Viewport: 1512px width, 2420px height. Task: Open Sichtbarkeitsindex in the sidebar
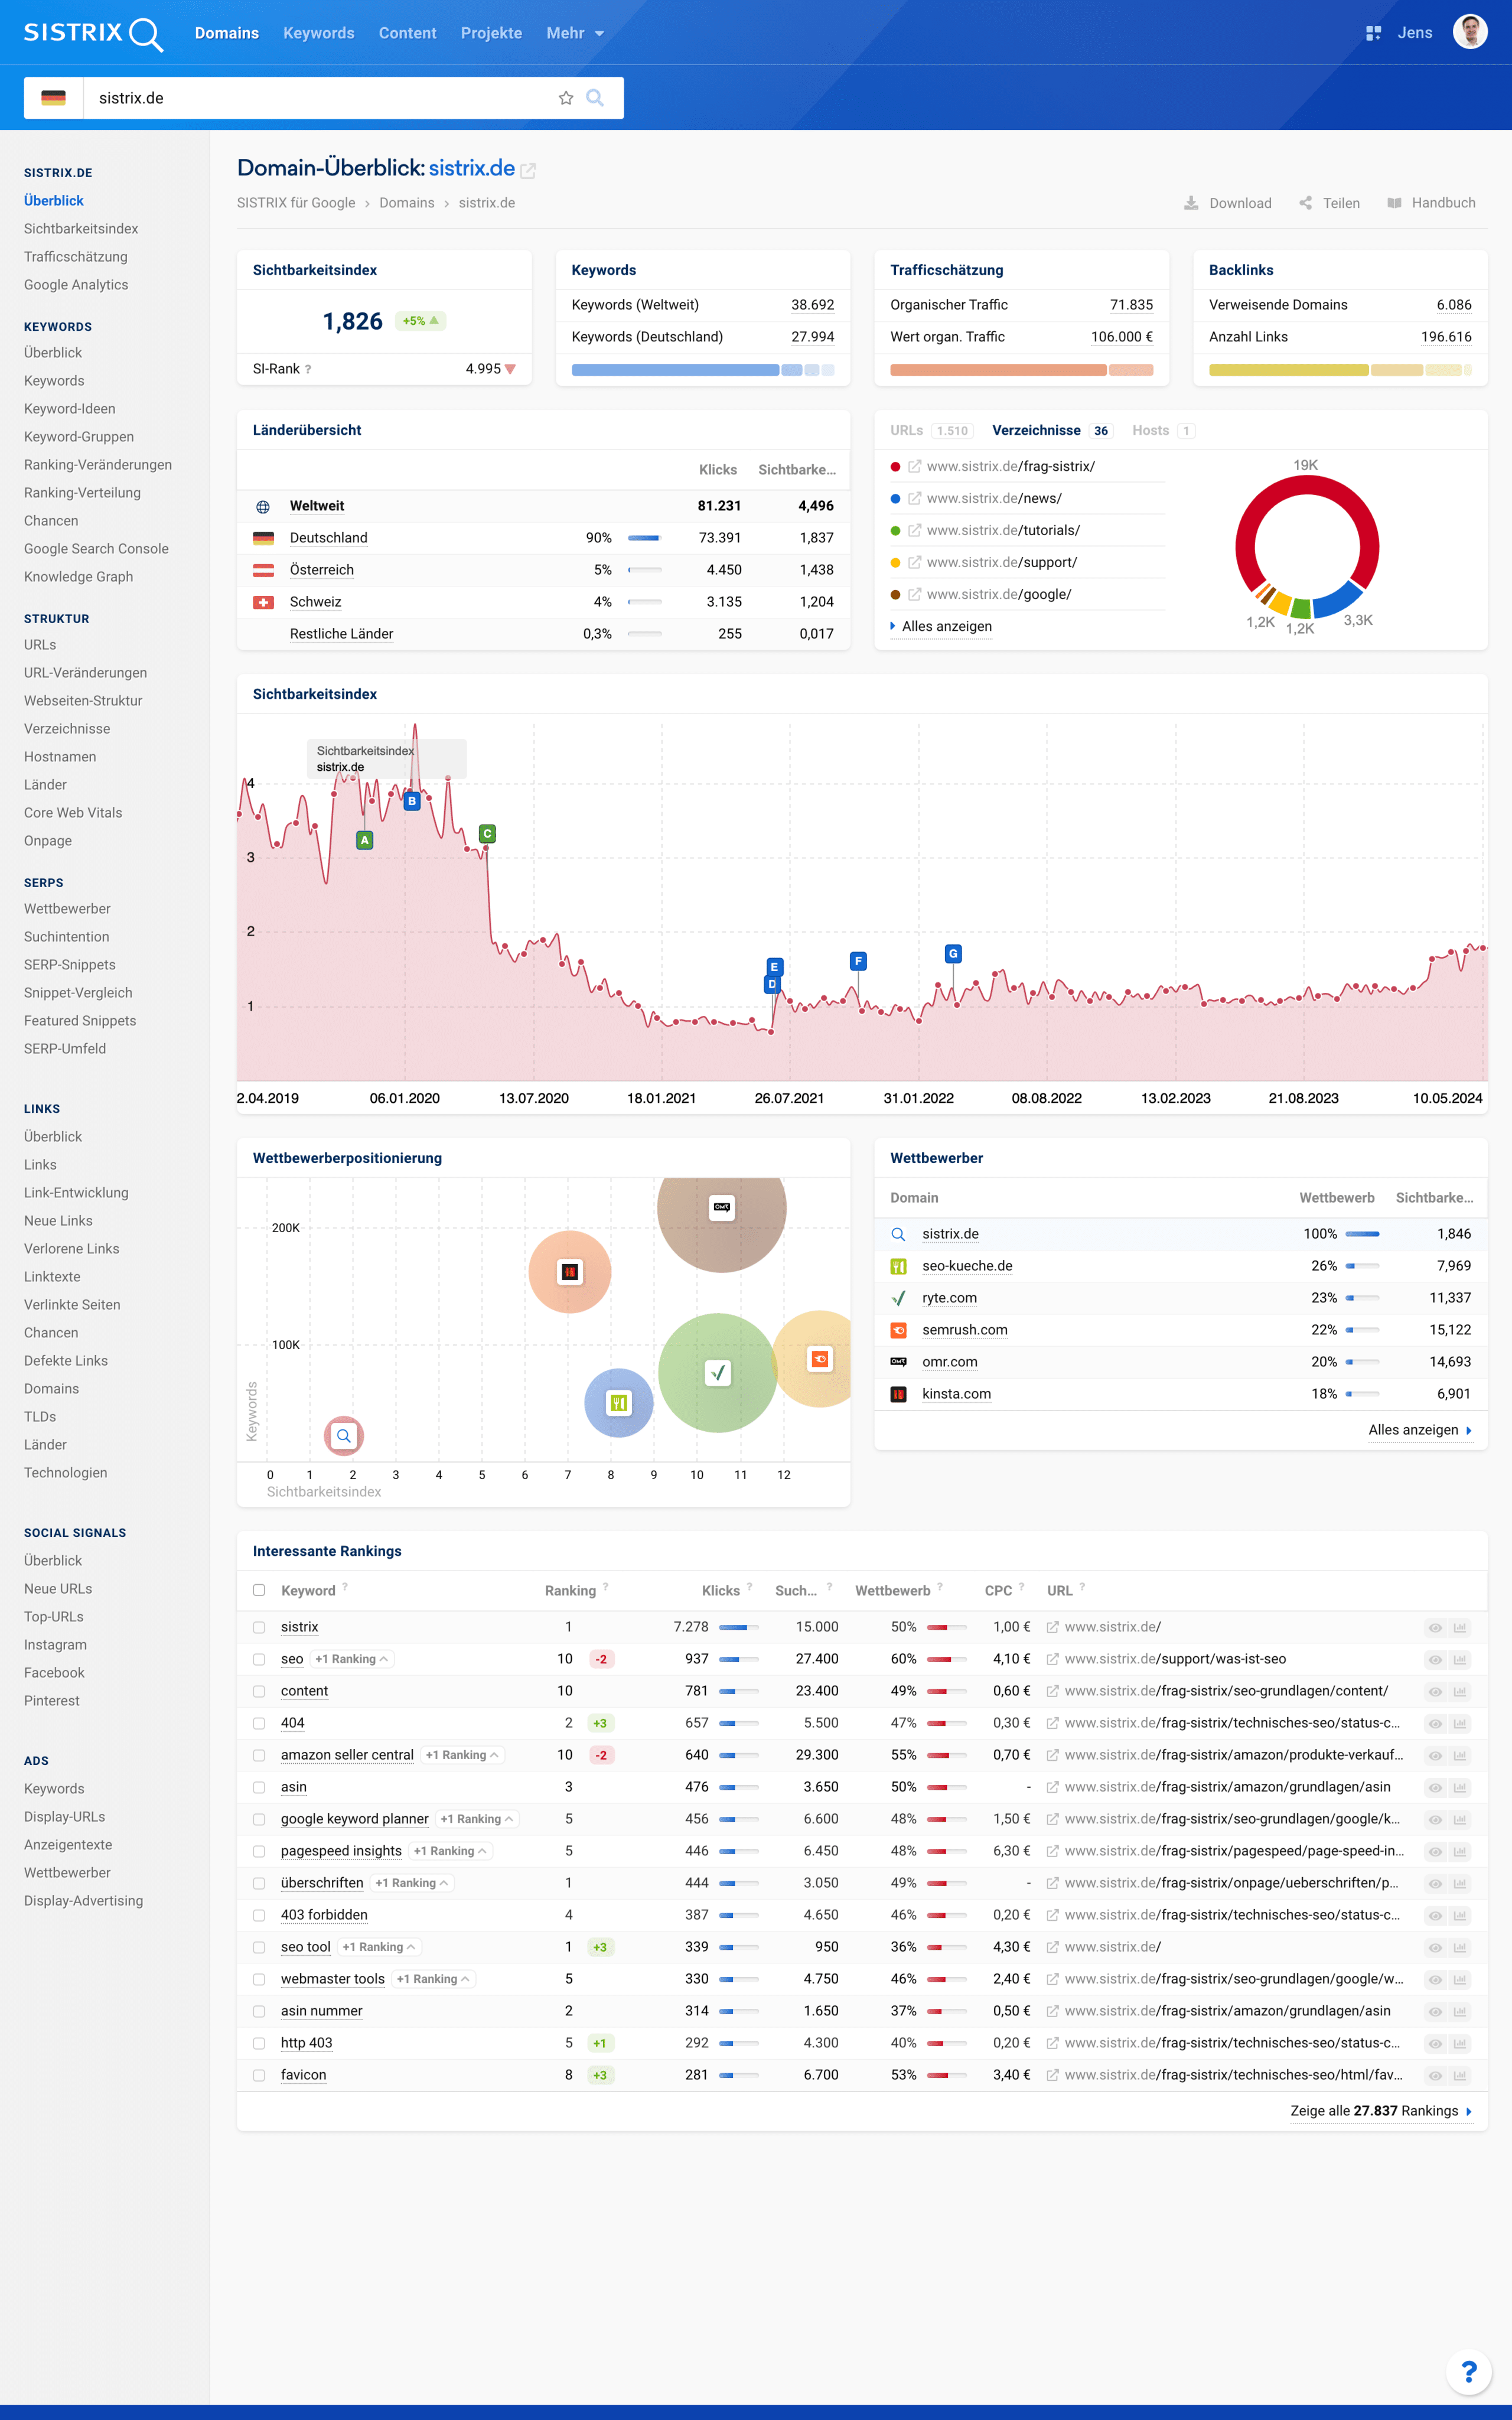coord(81,229)
